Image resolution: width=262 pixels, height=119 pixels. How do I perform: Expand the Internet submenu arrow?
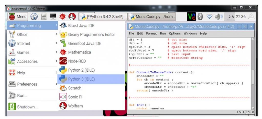pos(57,43)
